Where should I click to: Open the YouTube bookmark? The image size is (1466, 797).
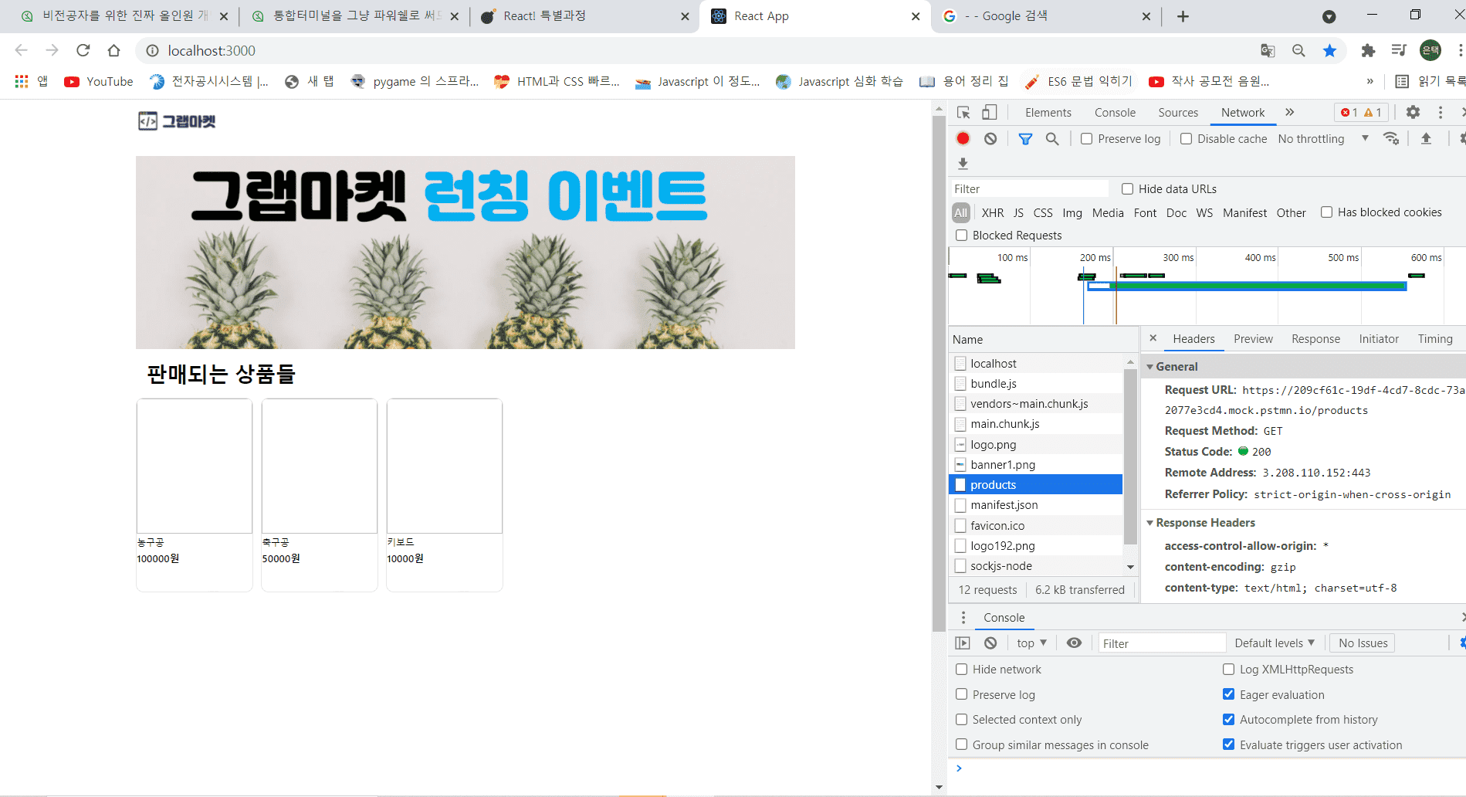click(x=99, y=81)
